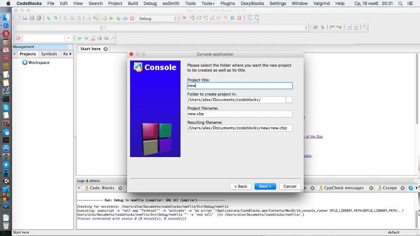
Task: Click the Resulting filename field
Action: point(240,128)
